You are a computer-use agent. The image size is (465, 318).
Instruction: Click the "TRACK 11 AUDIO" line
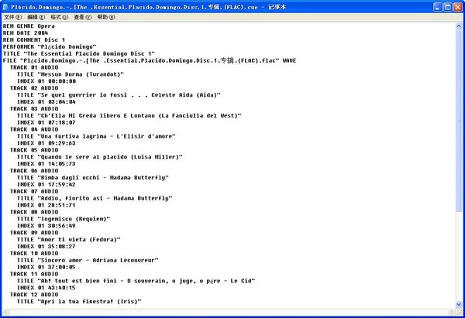click(x=34, y=274)
